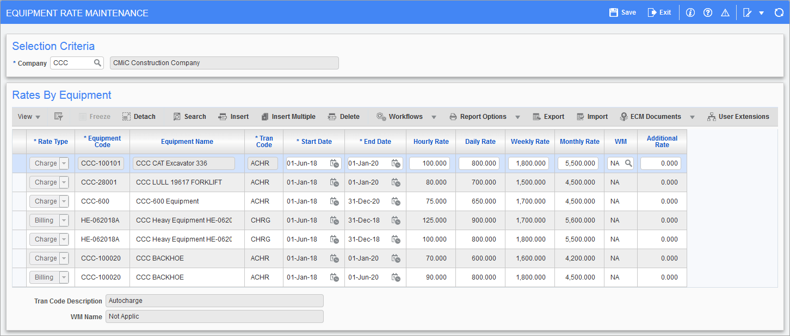The height and width of the screenshot is (336, 790).
Task: Export the rates table
Action: coord(548,117)
